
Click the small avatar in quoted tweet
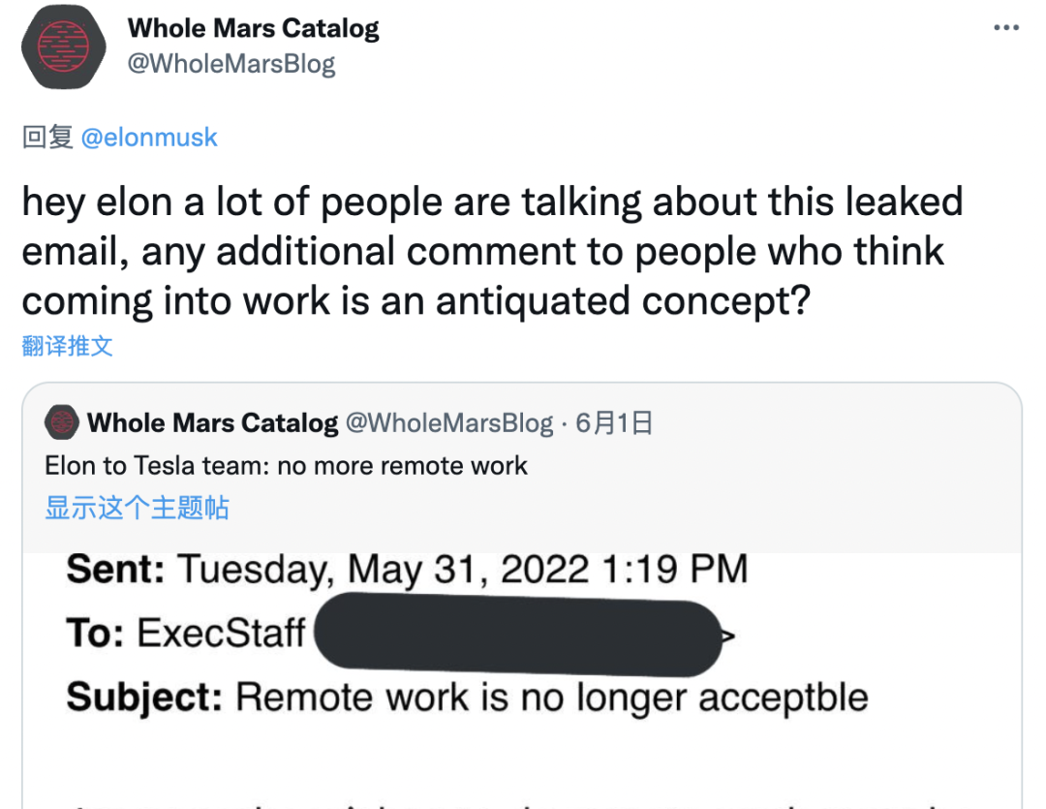(x=61, y=422)
